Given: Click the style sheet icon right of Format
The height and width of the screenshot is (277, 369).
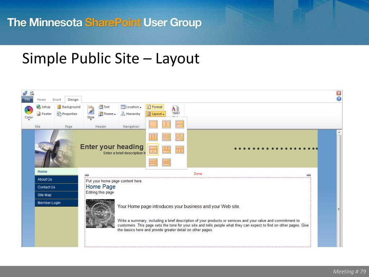Looking at the screenshot, I should (x=175, y=110).
